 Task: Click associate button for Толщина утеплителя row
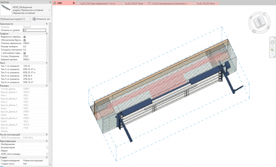(47, 50)
